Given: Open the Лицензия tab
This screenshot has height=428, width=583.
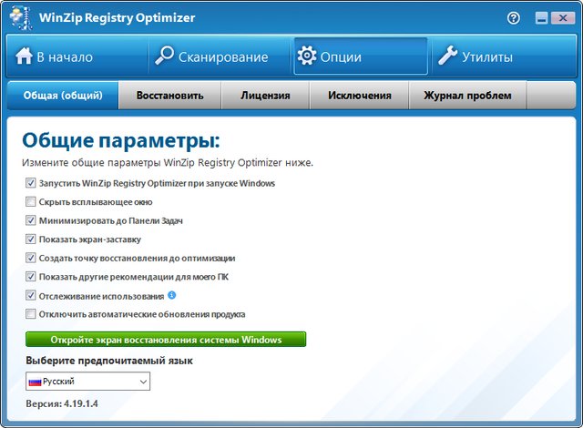Looking at the screenshot, I should point(265,96).
